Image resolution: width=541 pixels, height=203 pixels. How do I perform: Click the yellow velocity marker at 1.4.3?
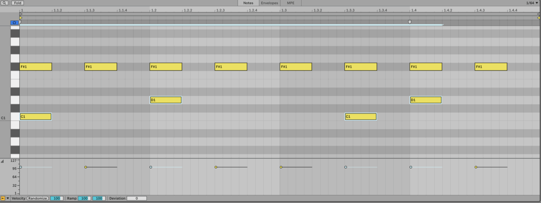coord(476,167)
